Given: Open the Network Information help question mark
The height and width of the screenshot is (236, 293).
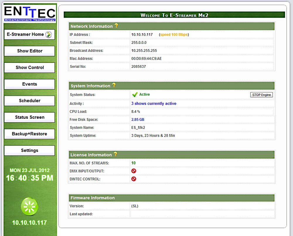Looking at the screenshot, I should click(116, 25).
